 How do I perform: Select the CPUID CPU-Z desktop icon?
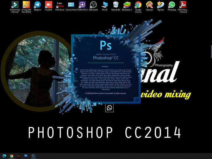point(82,6)
